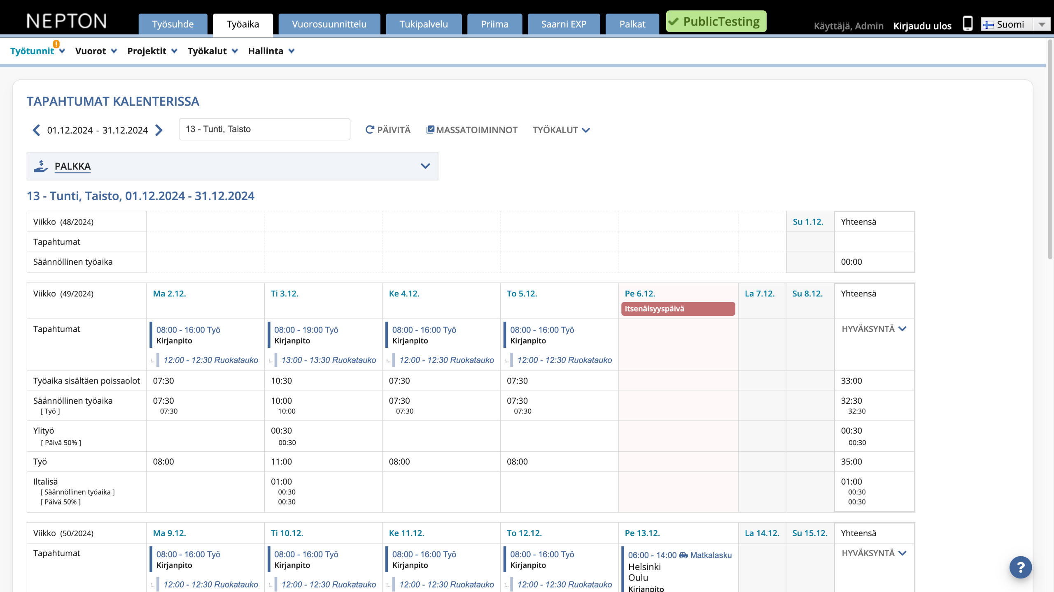
Task: Click the next month arrow icon
Action: (159, 130)
